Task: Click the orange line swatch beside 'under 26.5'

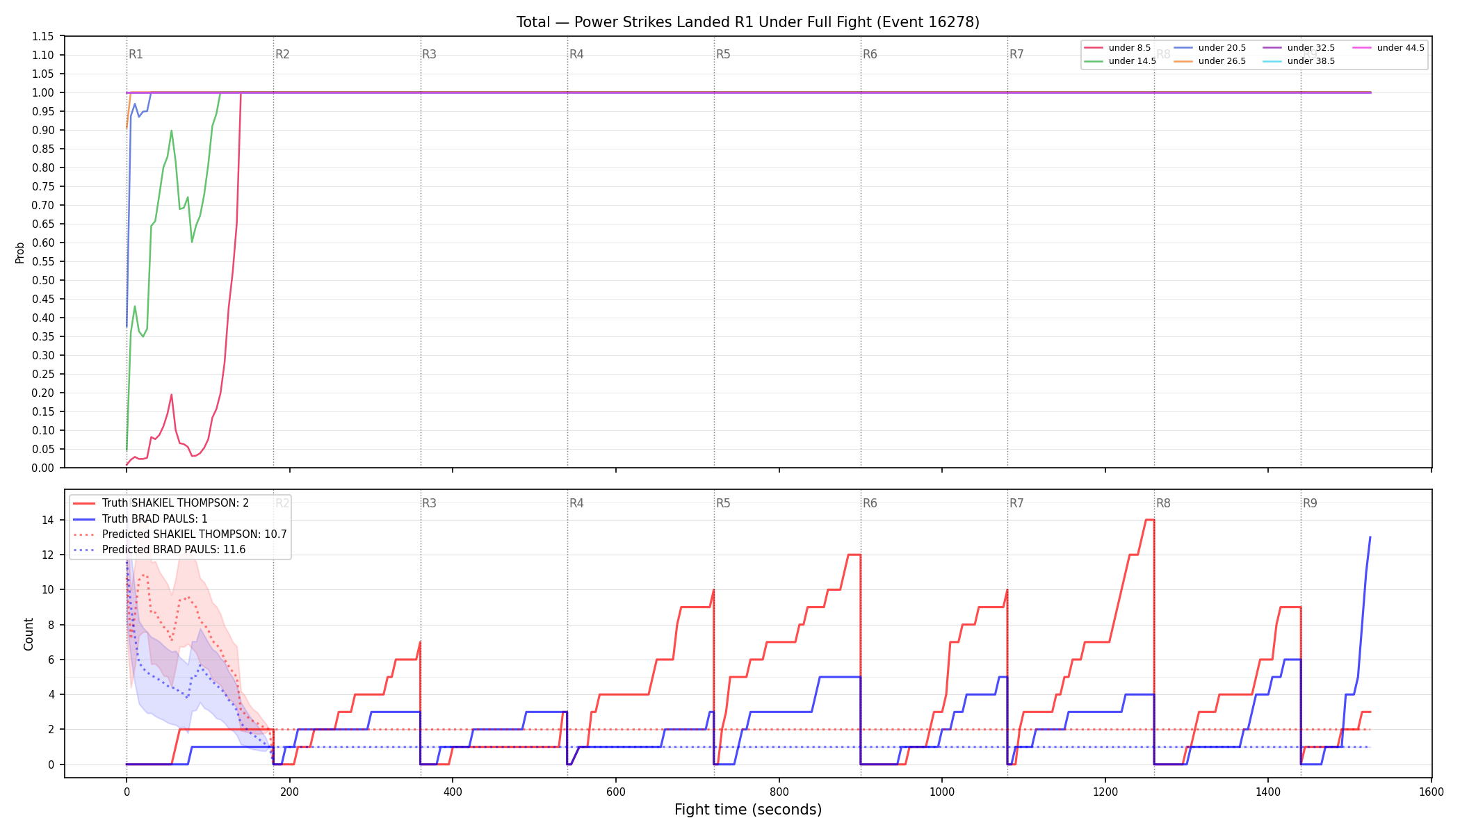Action: (1183, 61)
